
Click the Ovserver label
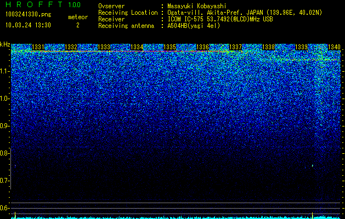pos(111,6)
